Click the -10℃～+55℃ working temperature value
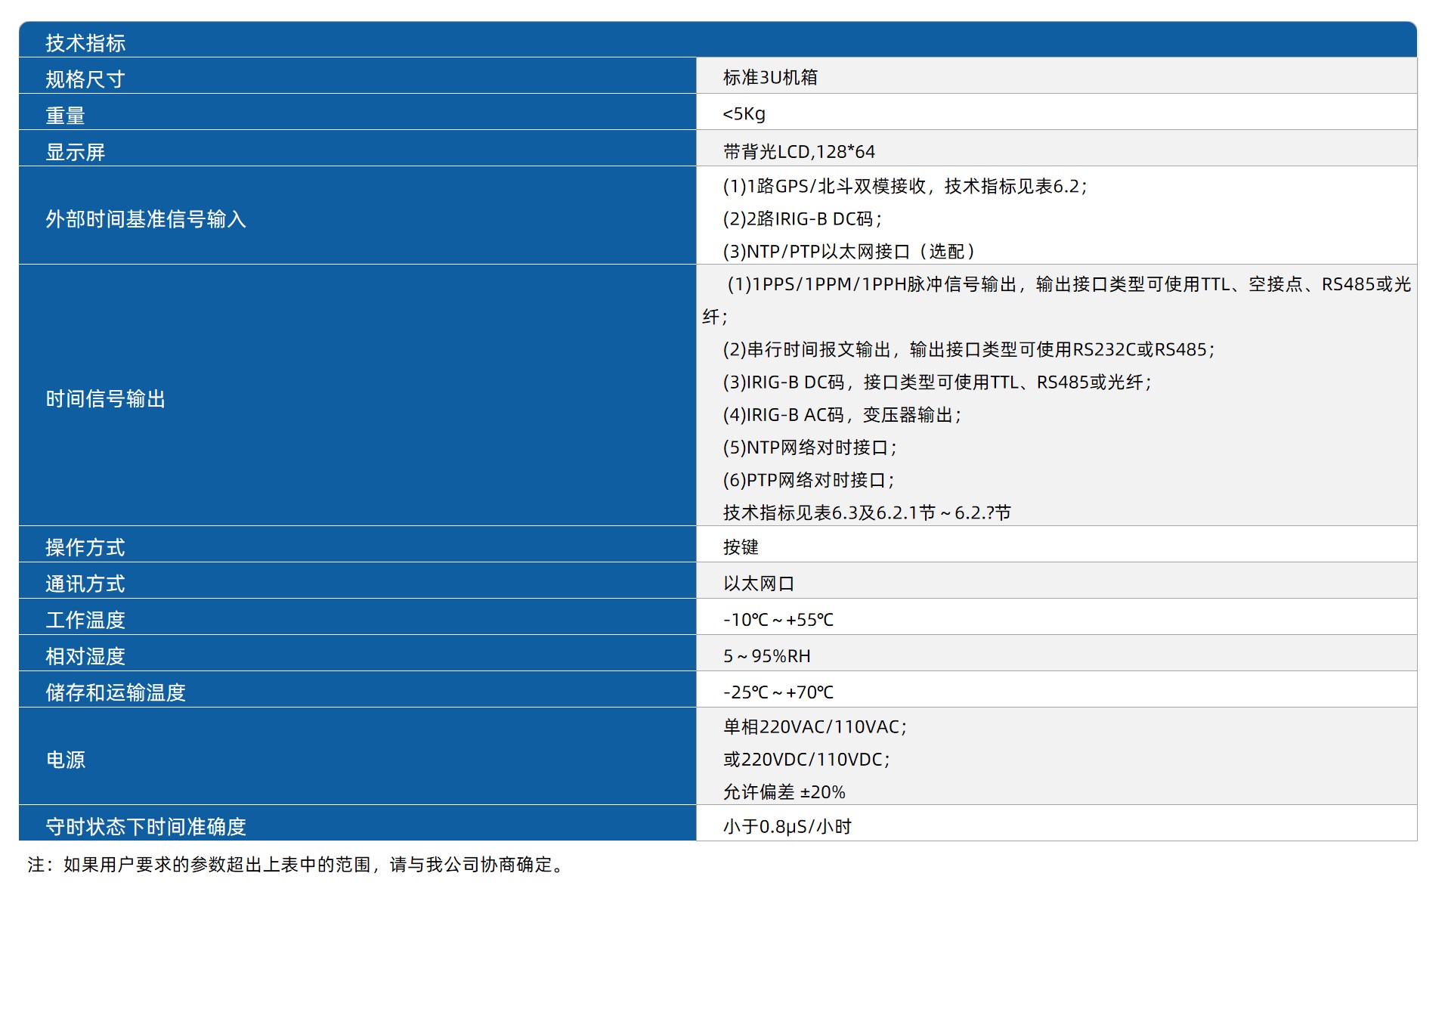 click(778, 619)
